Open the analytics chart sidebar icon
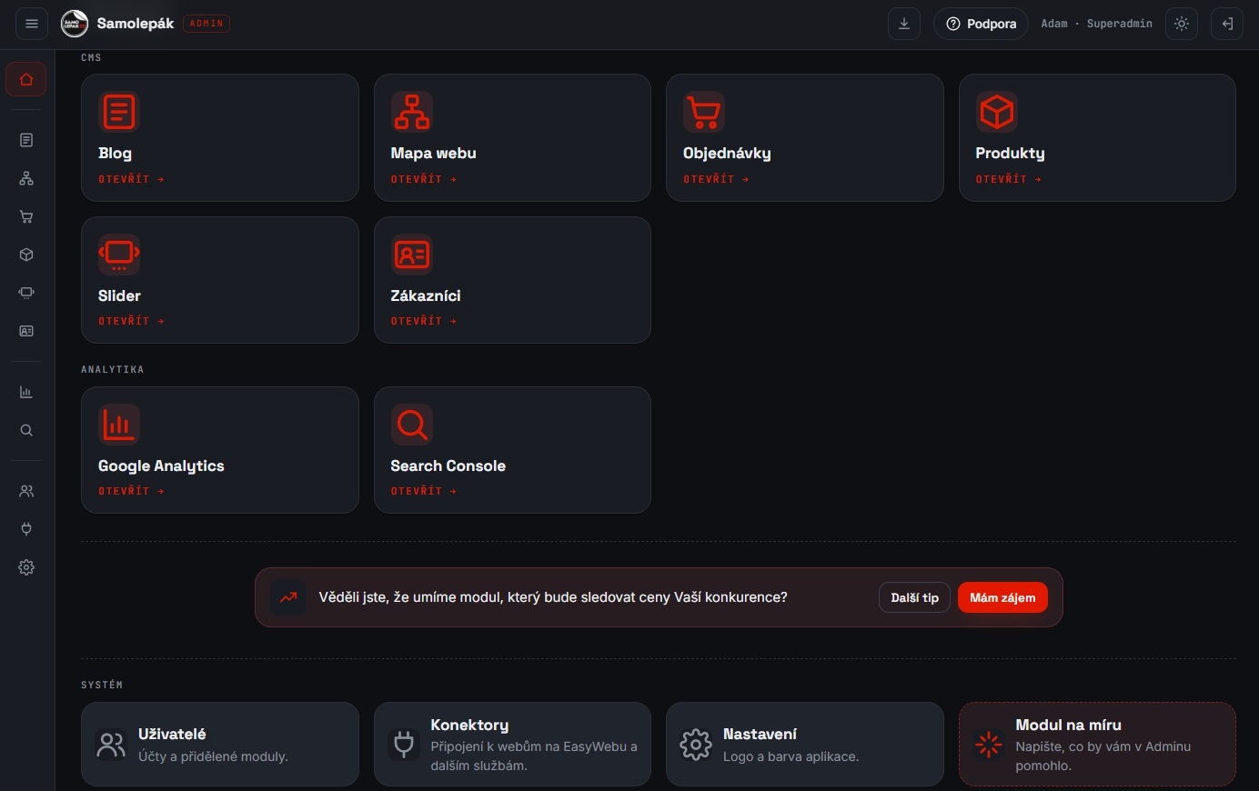 (x=26, y=393)
